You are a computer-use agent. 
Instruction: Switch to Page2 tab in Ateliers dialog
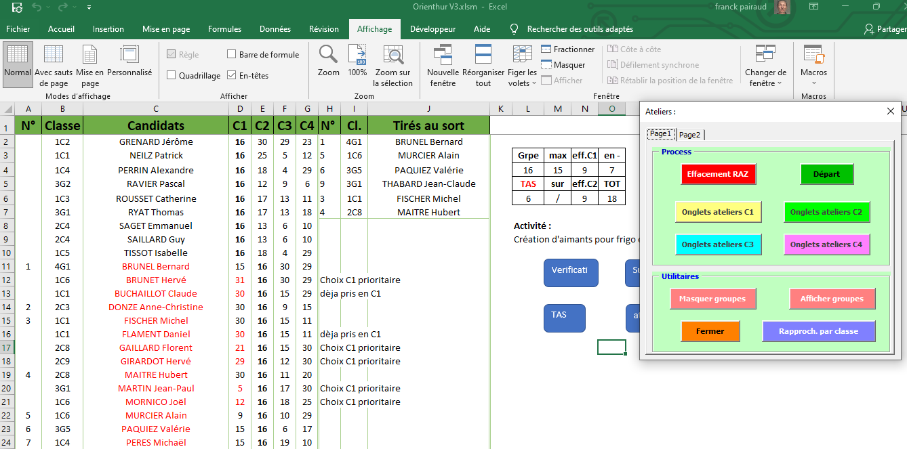tap(690, 135)
